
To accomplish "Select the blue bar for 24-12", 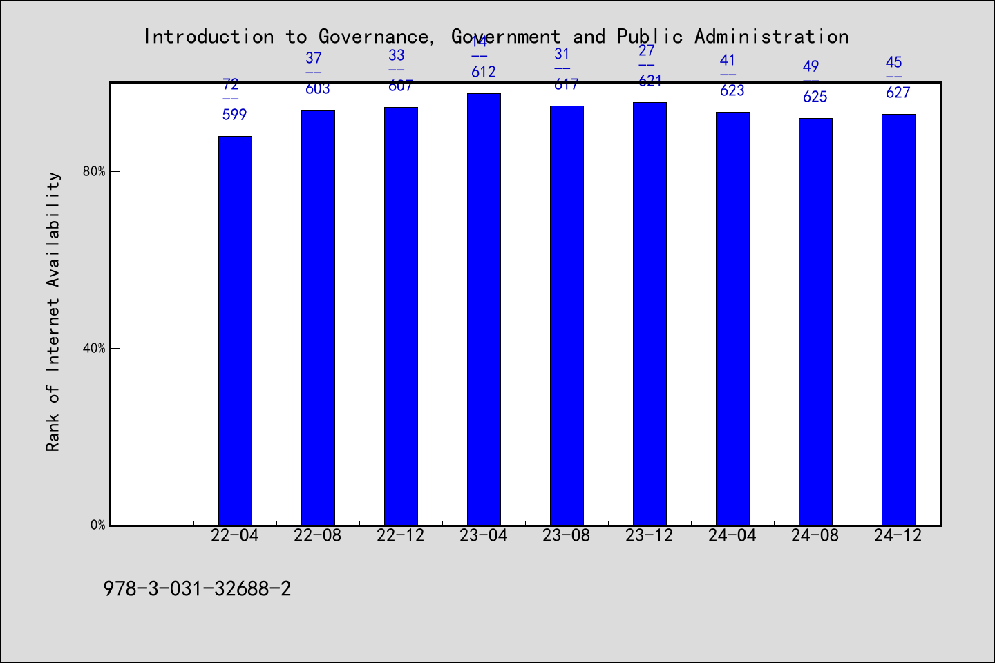I will pyautogui.click(x=898, y=320).
